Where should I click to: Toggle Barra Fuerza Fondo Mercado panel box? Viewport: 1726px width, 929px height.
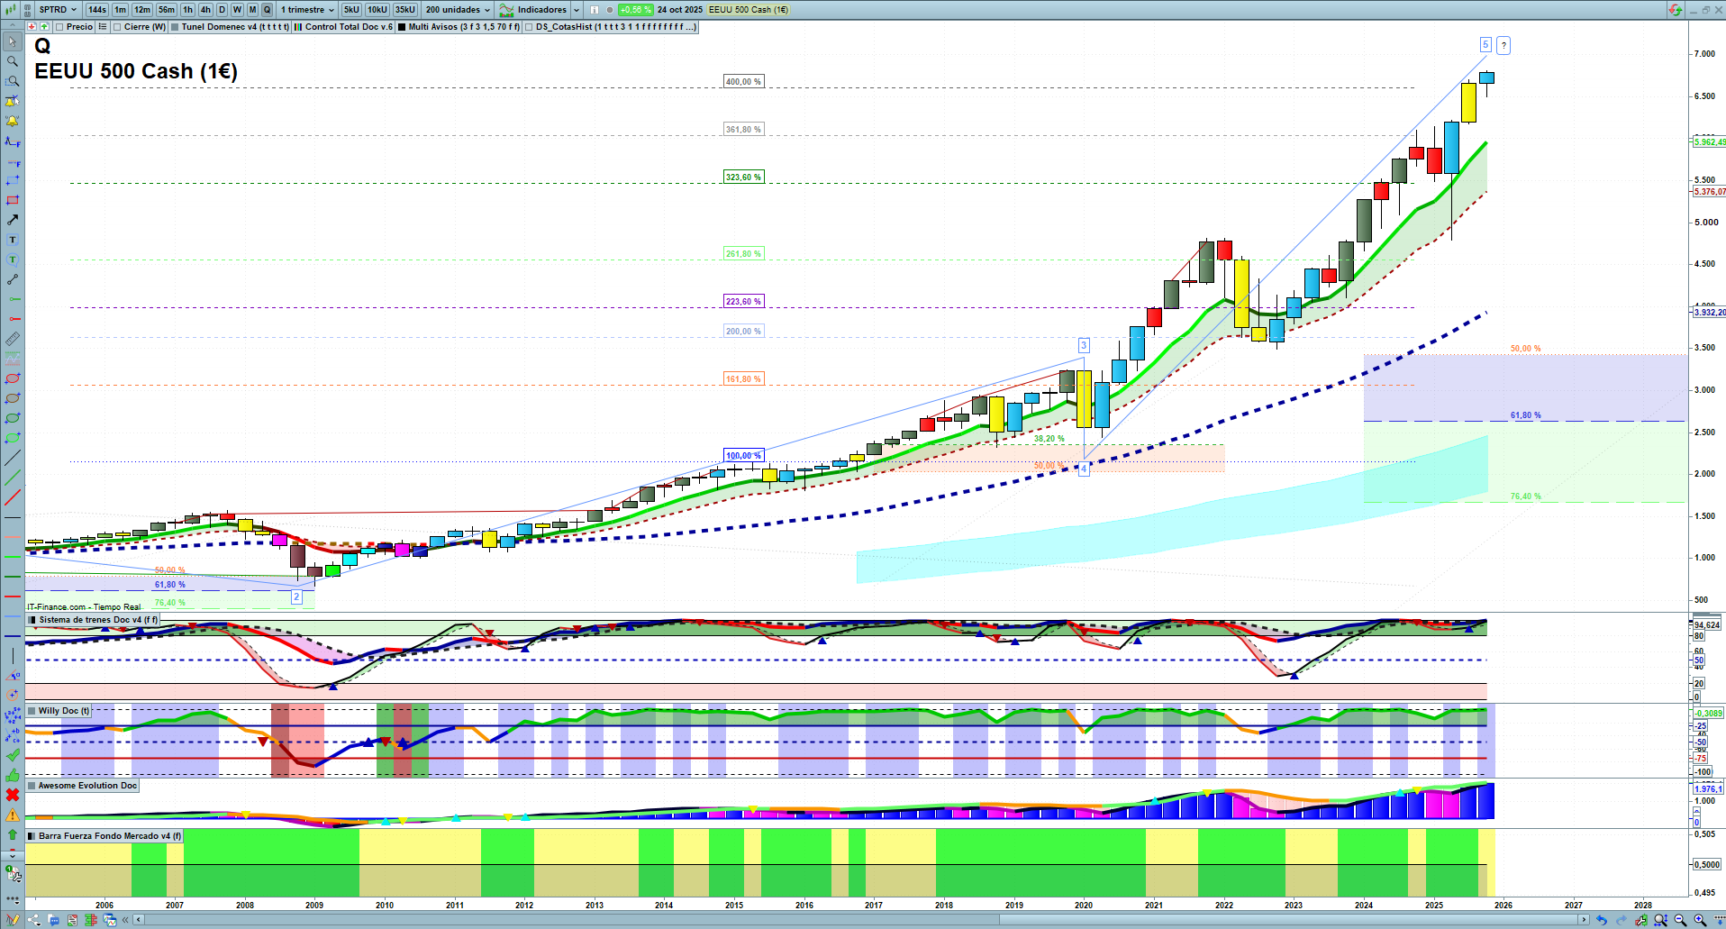(x=32, y=836)
